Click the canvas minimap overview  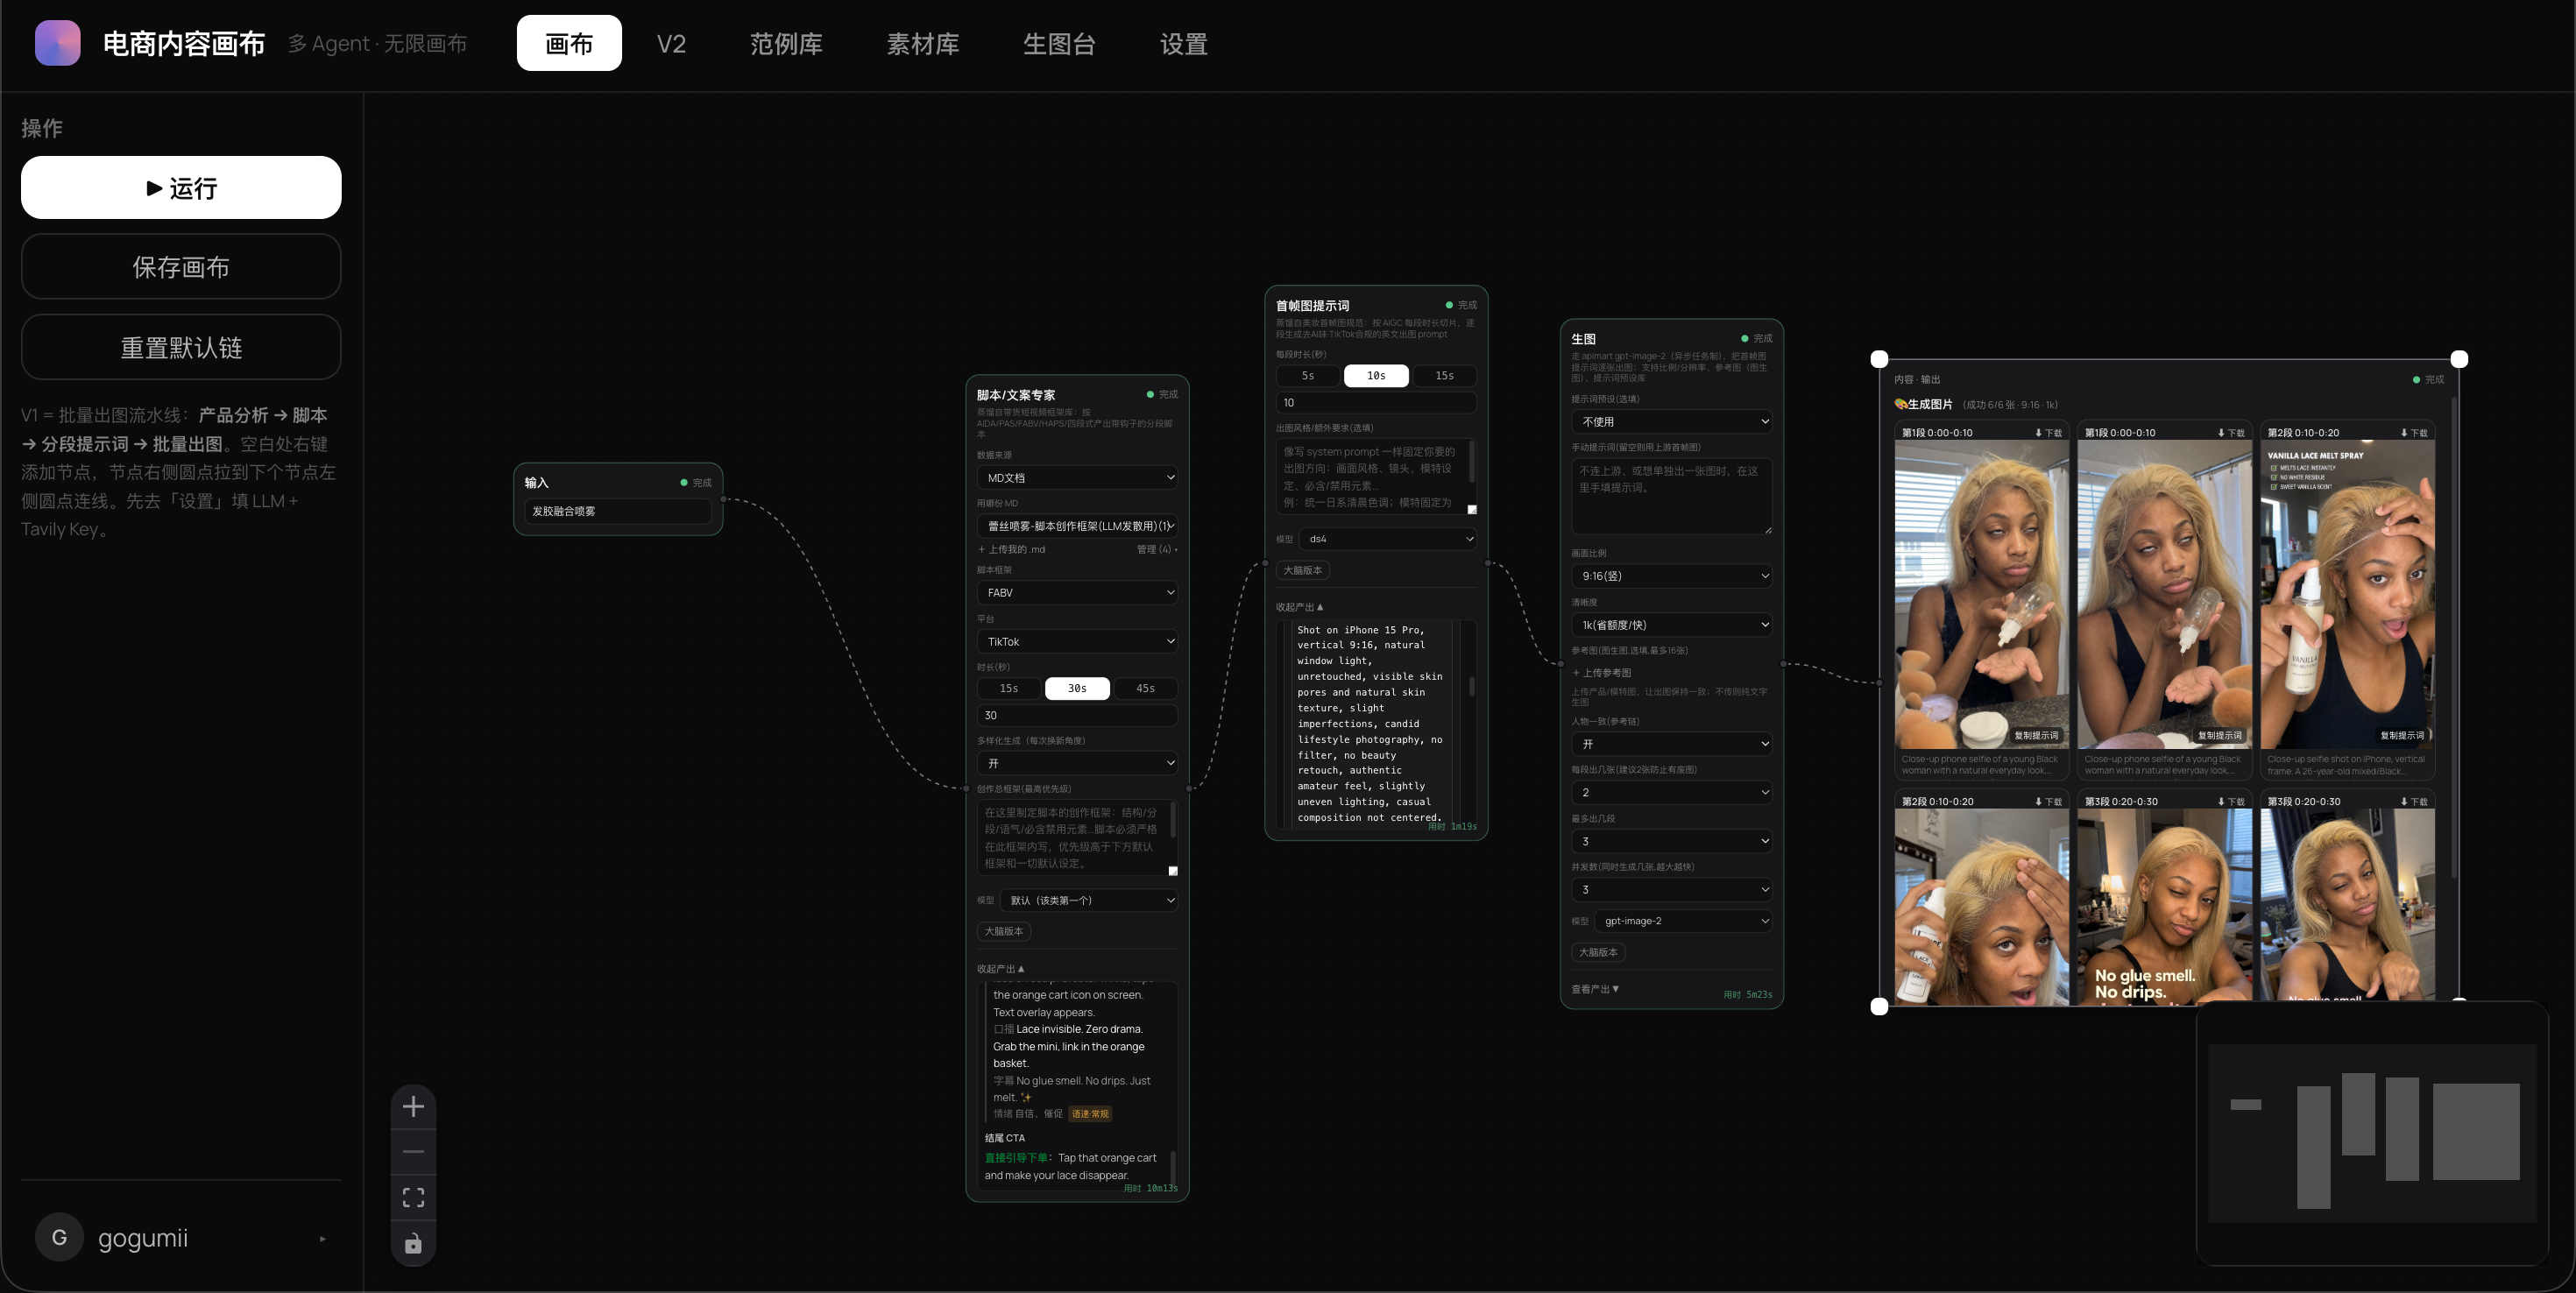(x=2371, y=1133)
